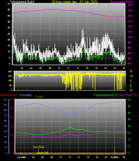This screenshot has width=139, height=161.
Task: Select the "Solar" legend label
Action: click(39, 96)
